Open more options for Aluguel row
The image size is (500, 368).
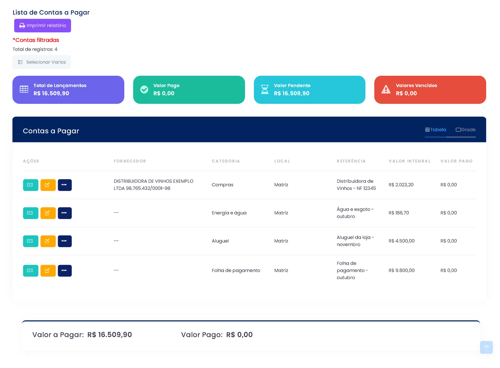65,241
